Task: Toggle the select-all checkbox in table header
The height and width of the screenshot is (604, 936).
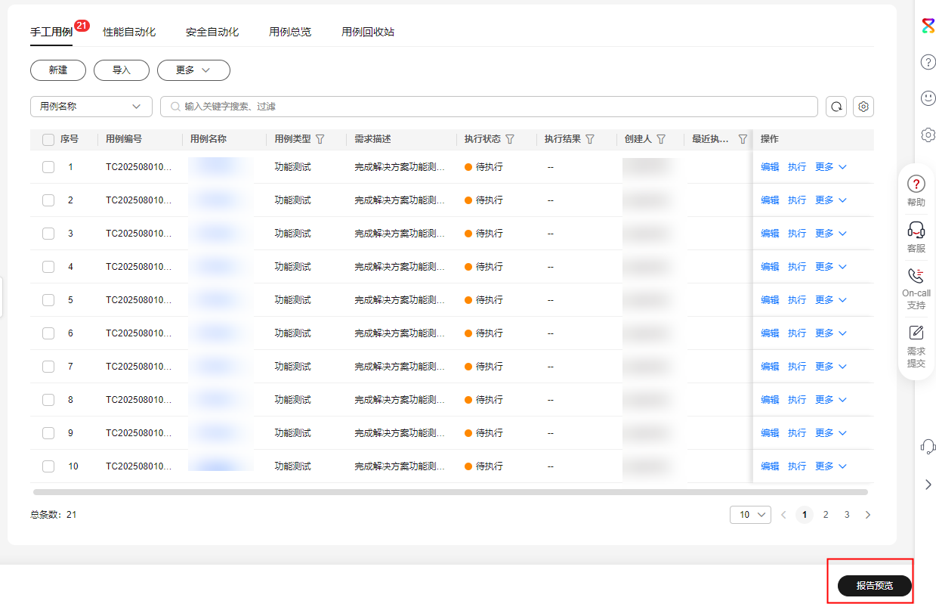Action: tap(48, 139)
